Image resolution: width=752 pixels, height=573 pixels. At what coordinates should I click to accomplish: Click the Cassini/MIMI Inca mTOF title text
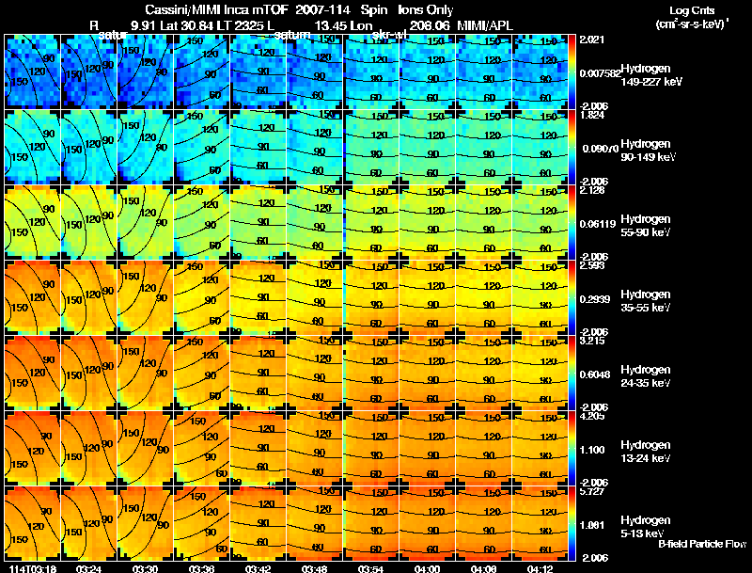216,9
